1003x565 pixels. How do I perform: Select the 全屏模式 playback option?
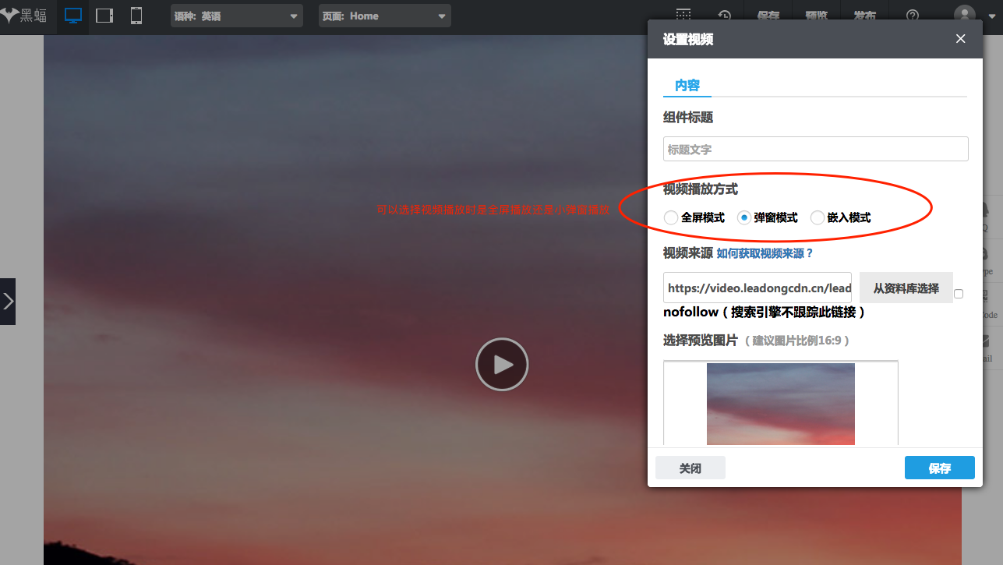tap(670, 217)
